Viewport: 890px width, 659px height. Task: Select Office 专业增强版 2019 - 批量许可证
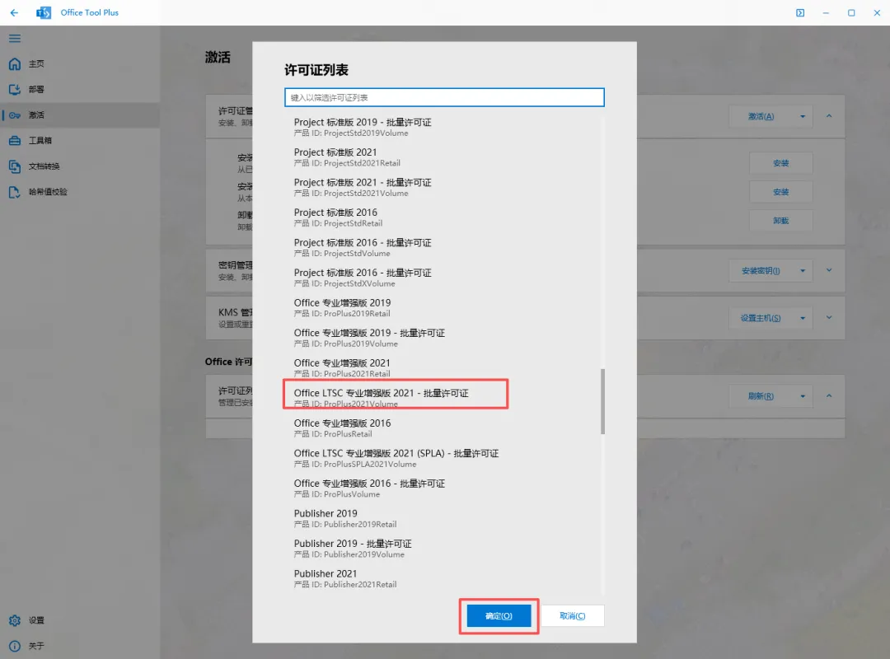444,338
